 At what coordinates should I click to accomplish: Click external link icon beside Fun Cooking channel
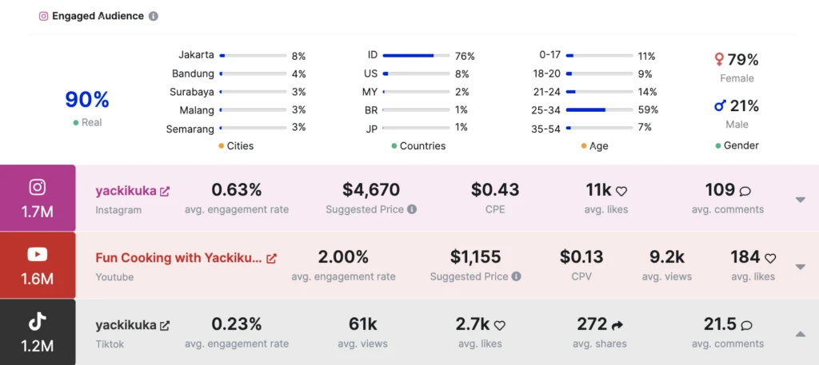coord(271,258)
